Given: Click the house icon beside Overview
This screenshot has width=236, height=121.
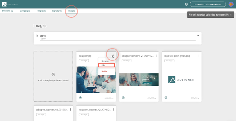Looking at the screenshot, I should pyautogui.click(x=12, y=11).
